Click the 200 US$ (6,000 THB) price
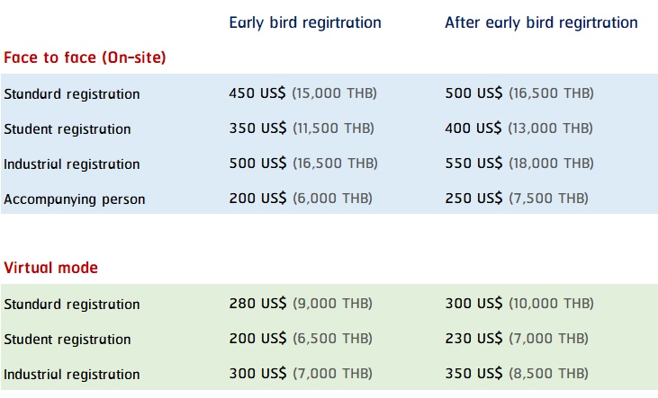The image size is (658, 398). coord(301,199)
